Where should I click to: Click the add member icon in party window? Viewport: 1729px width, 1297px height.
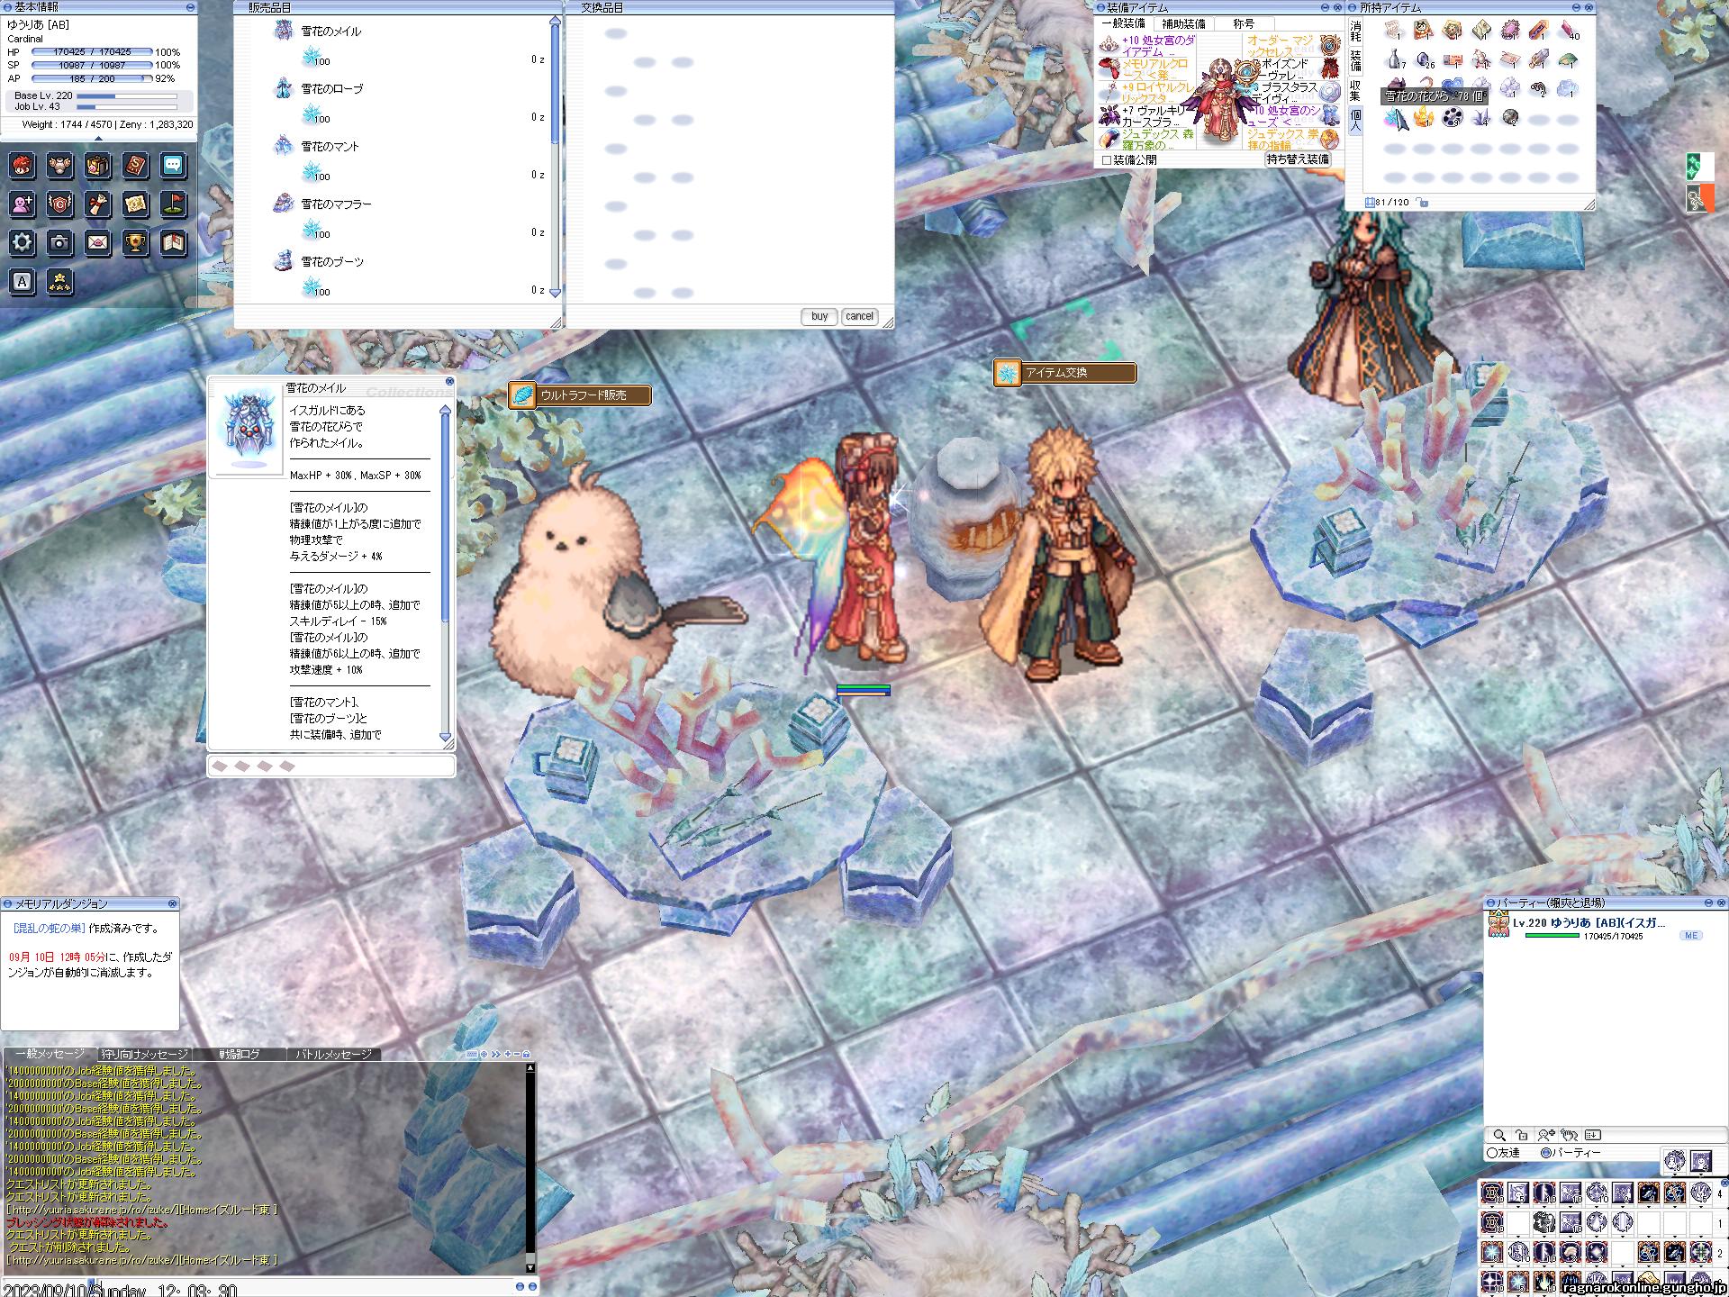click(x=1546, y=1135)
